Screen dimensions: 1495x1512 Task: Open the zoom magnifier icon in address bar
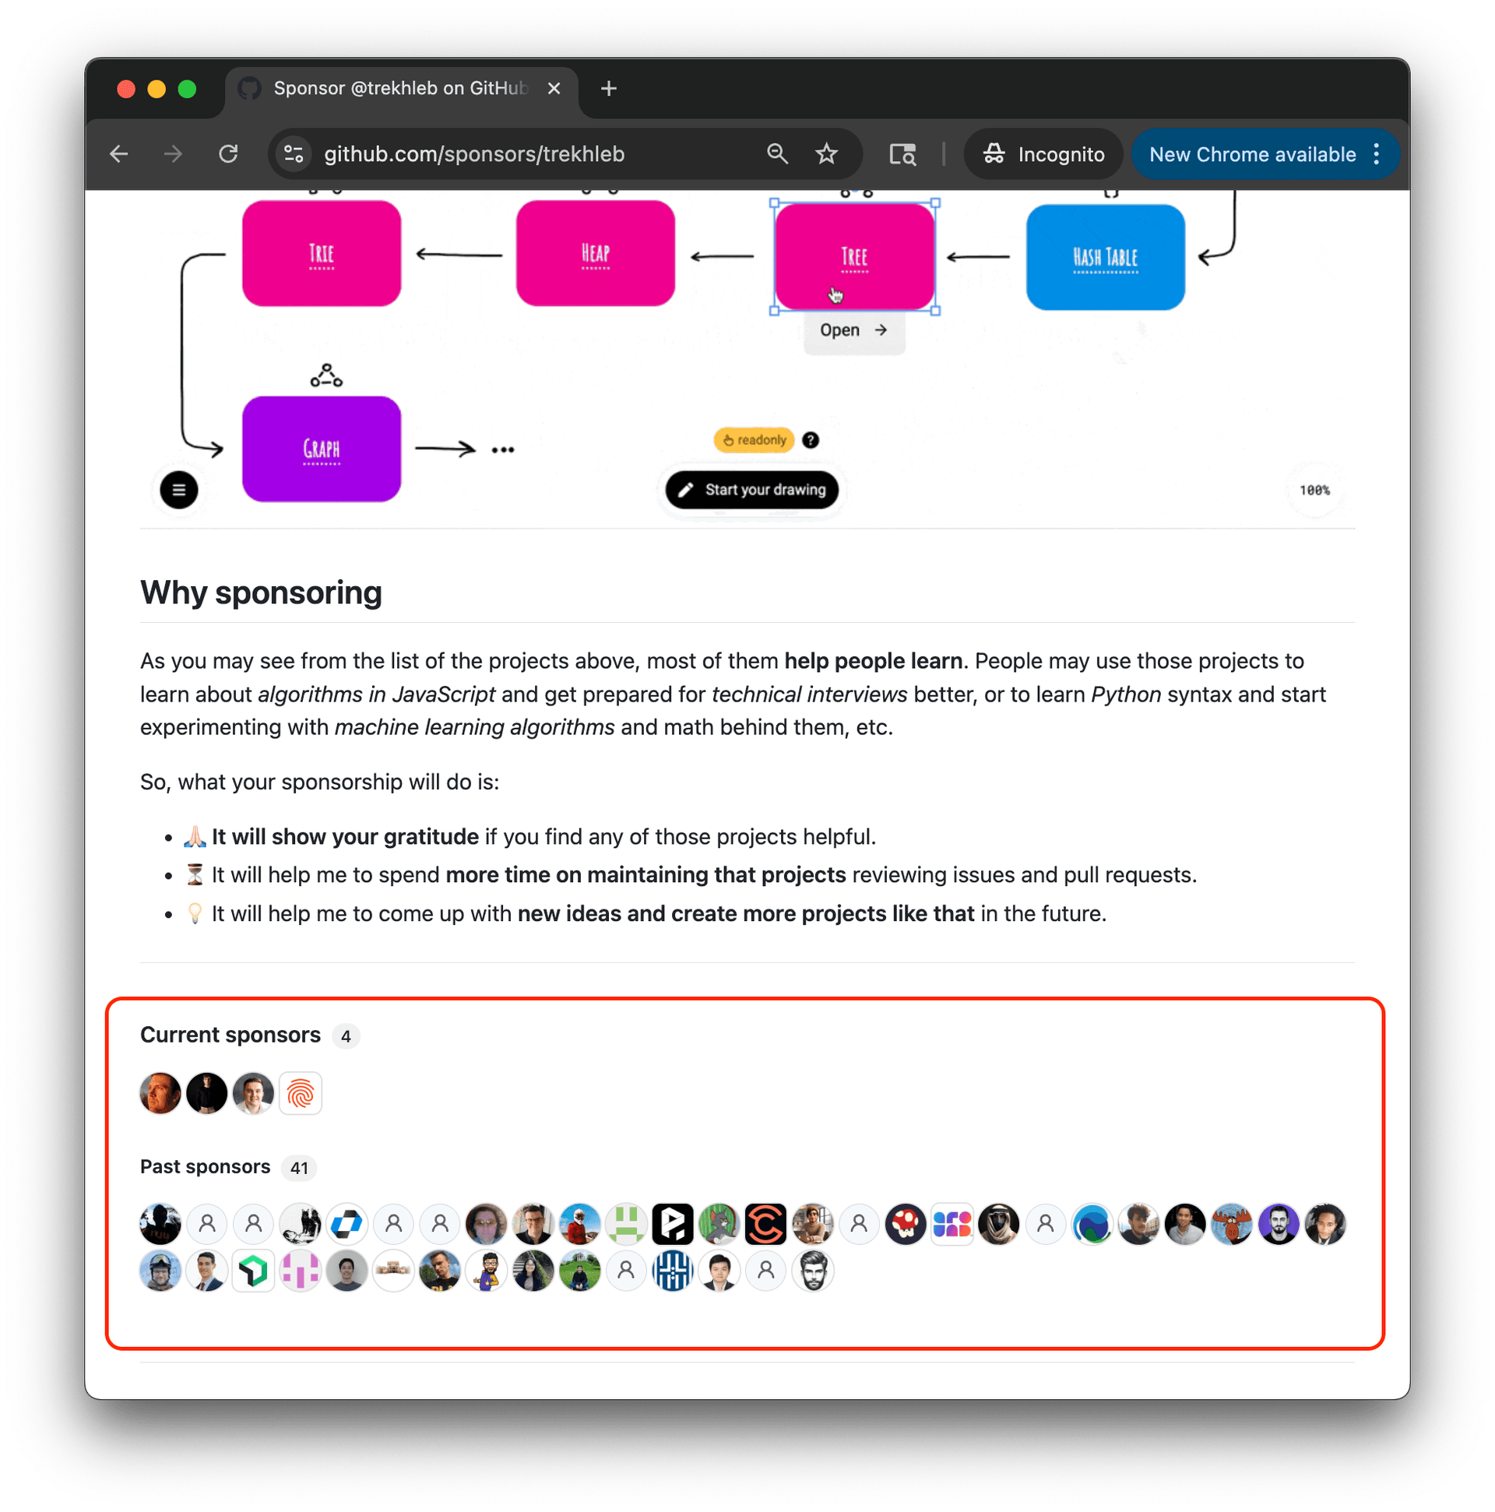tap(776, 154)
